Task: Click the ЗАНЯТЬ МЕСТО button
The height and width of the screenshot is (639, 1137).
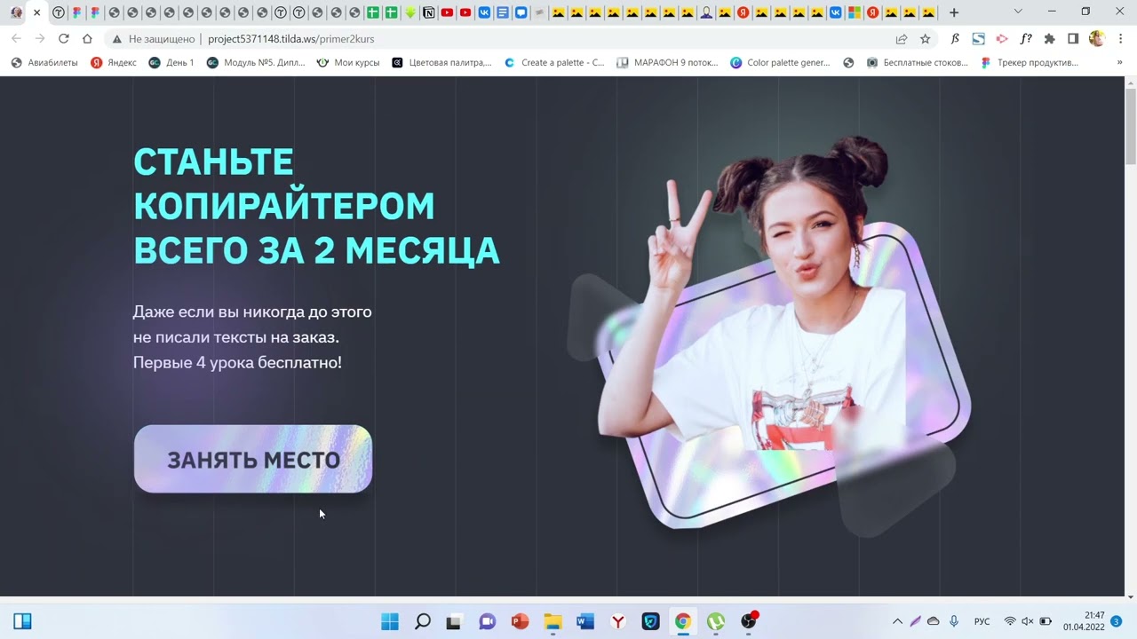Action: tap(253, 459)
